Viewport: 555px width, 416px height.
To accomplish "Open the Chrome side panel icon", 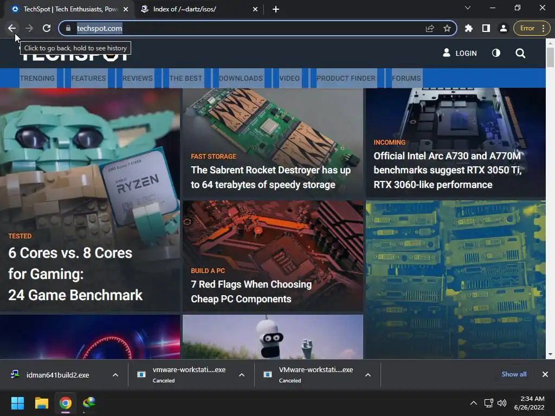I will coord(486,28).
